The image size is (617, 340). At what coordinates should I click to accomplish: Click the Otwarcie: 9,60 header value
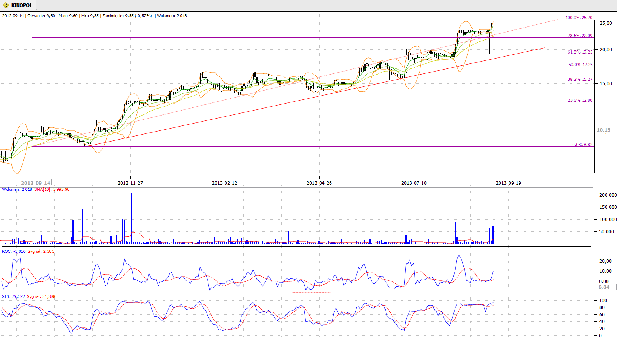coord(41,16)
